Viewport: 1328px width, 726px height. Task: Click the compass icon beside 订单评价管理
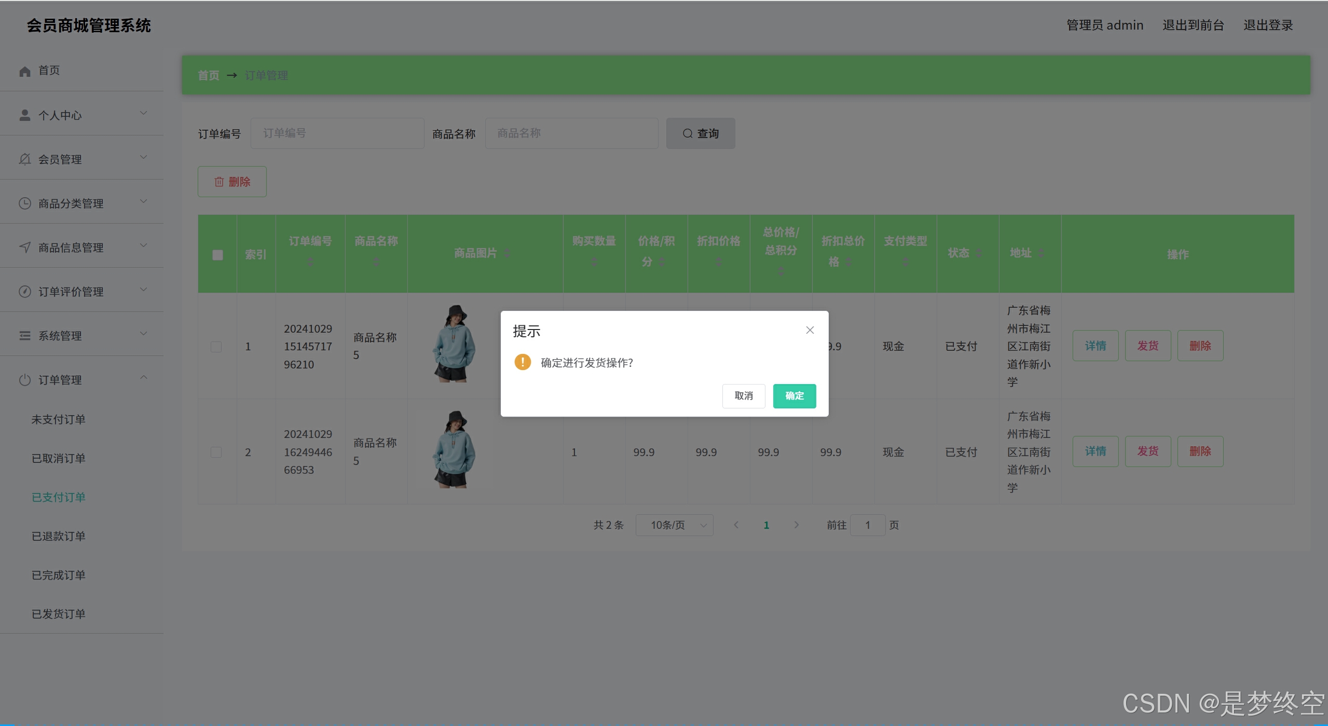tap(25, 292)
